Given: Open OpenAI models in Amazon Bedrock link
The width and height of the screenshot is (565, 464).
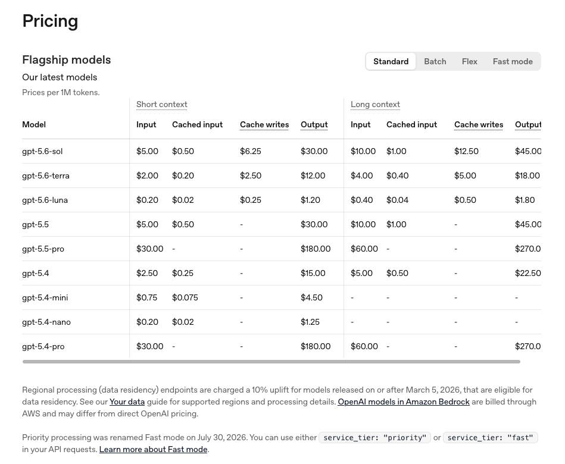Looking at the screenshot, I should (404, 402).
